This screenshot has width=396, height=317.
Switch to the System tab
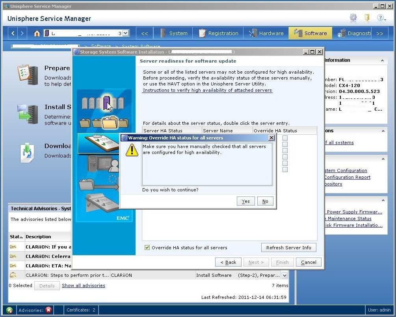click(173, 33)
